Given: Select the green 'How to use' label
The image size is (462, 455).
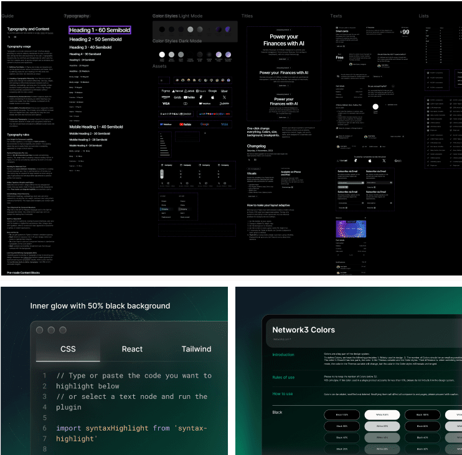Looking at the screenshot, I should click(x=283, y=394).
